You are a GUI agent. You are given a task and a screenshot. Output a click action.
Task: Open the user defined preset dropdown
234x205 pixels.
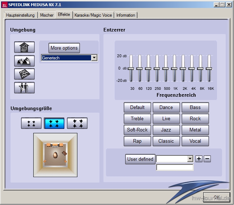pos(190,159)
